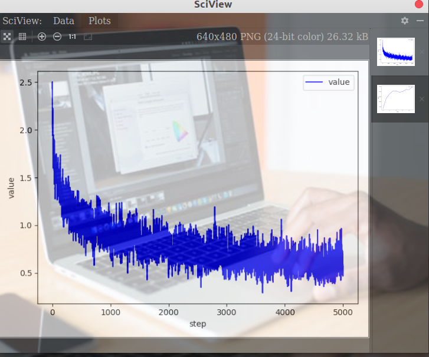This screenshot has height=357, width=429.
Task: Switch to the Data tab
Action: [64, 21]
